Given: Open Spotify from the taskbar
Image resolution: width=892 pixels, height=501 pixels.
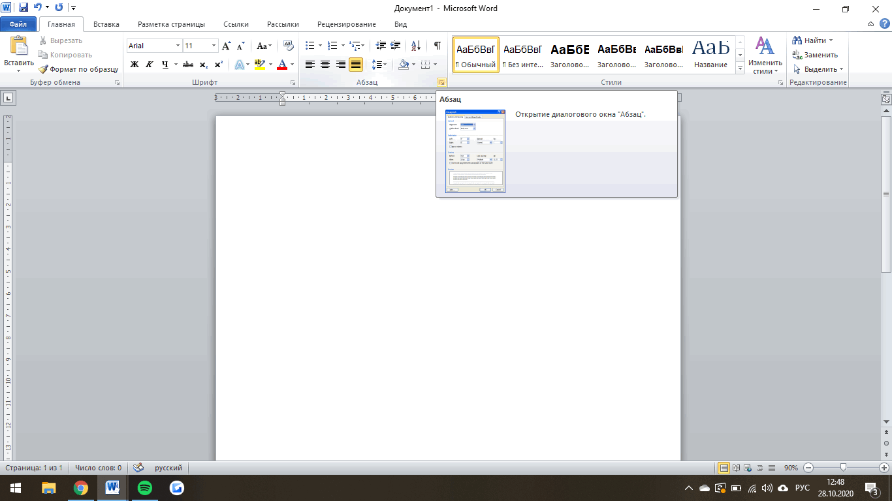Looking at the screenshot, I should [x=144, y=488].
